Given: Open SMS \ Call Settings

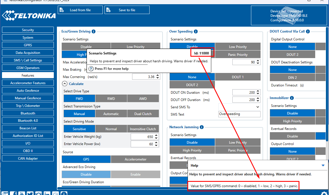Looking at the screenshot, I should [28, 60].
